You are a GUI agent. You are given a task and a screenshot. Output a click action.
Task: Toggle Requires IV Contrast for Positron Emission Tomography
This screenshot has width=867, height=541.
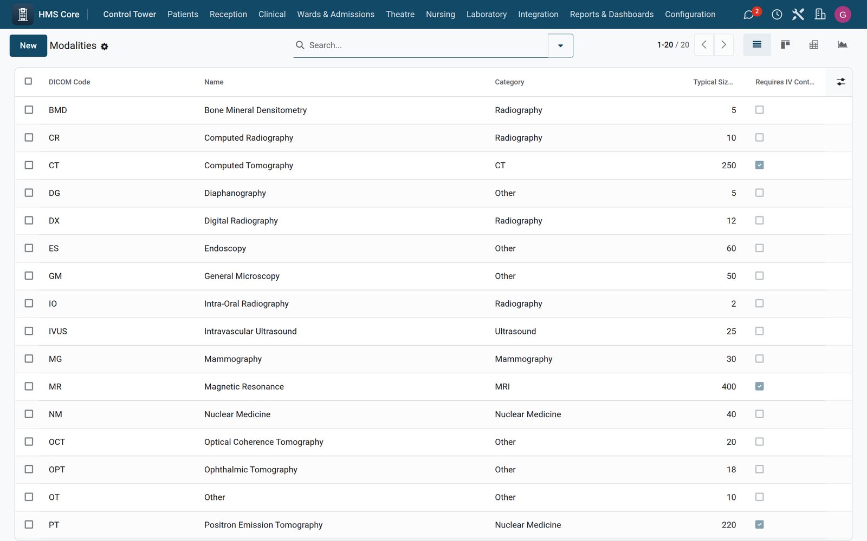759,524
